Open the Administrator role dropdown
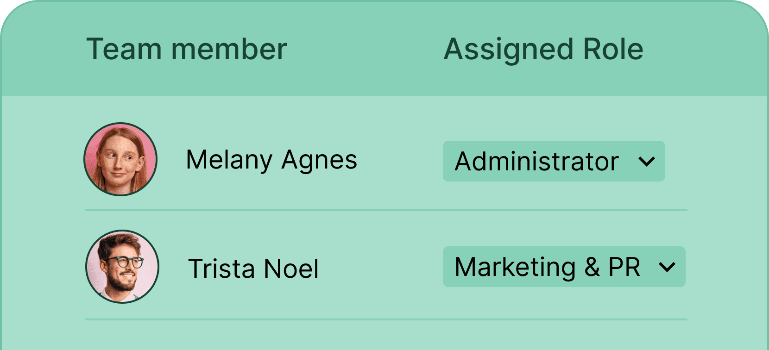 tap(554, 161)
